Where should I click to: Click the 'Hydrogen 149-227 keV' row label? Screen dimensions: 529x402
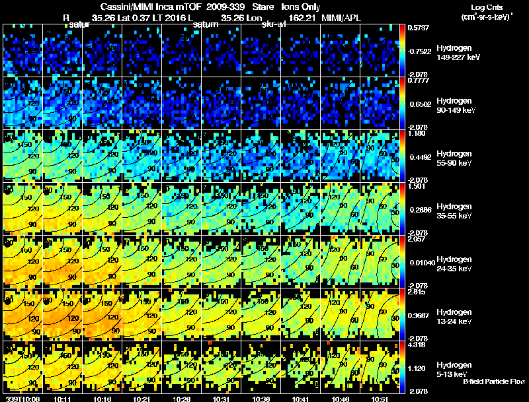pyautogui.click(x=458, y=53)
